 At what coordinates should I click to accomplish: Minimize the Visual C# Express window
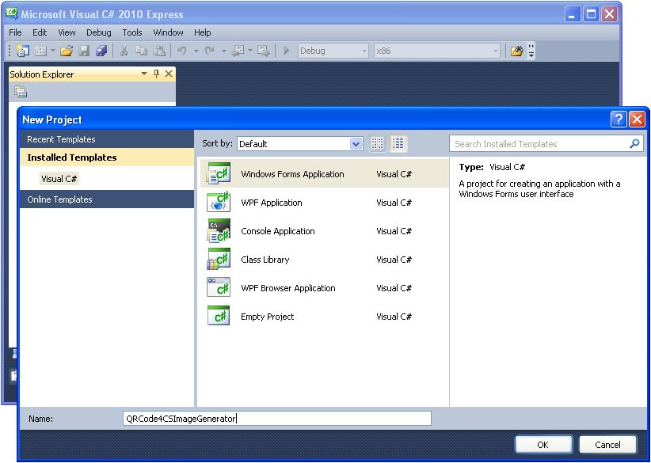pos(573,14)
